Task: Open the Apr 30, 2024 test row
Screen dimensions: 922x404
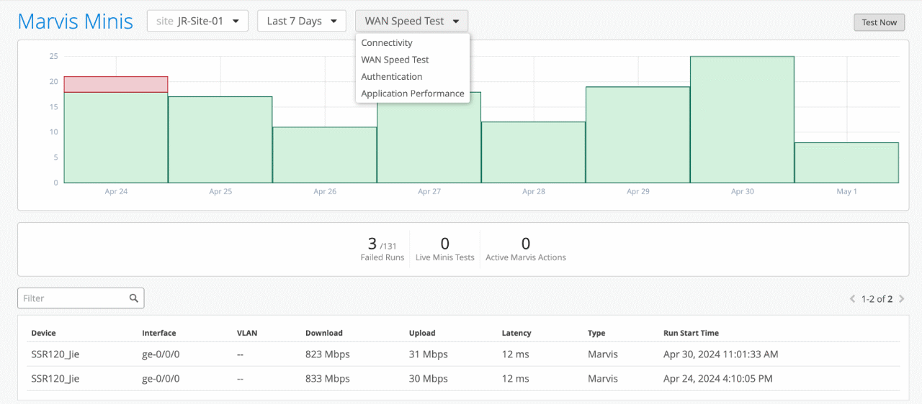Action: tap(461, 354)
